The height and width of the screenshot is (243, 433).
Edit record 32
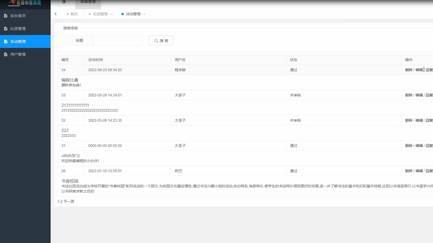coord(419,120)
